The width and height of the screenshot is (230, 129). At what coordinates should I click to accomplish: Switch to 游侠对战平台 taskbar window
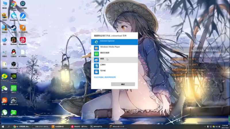click(x=98, y=126)
